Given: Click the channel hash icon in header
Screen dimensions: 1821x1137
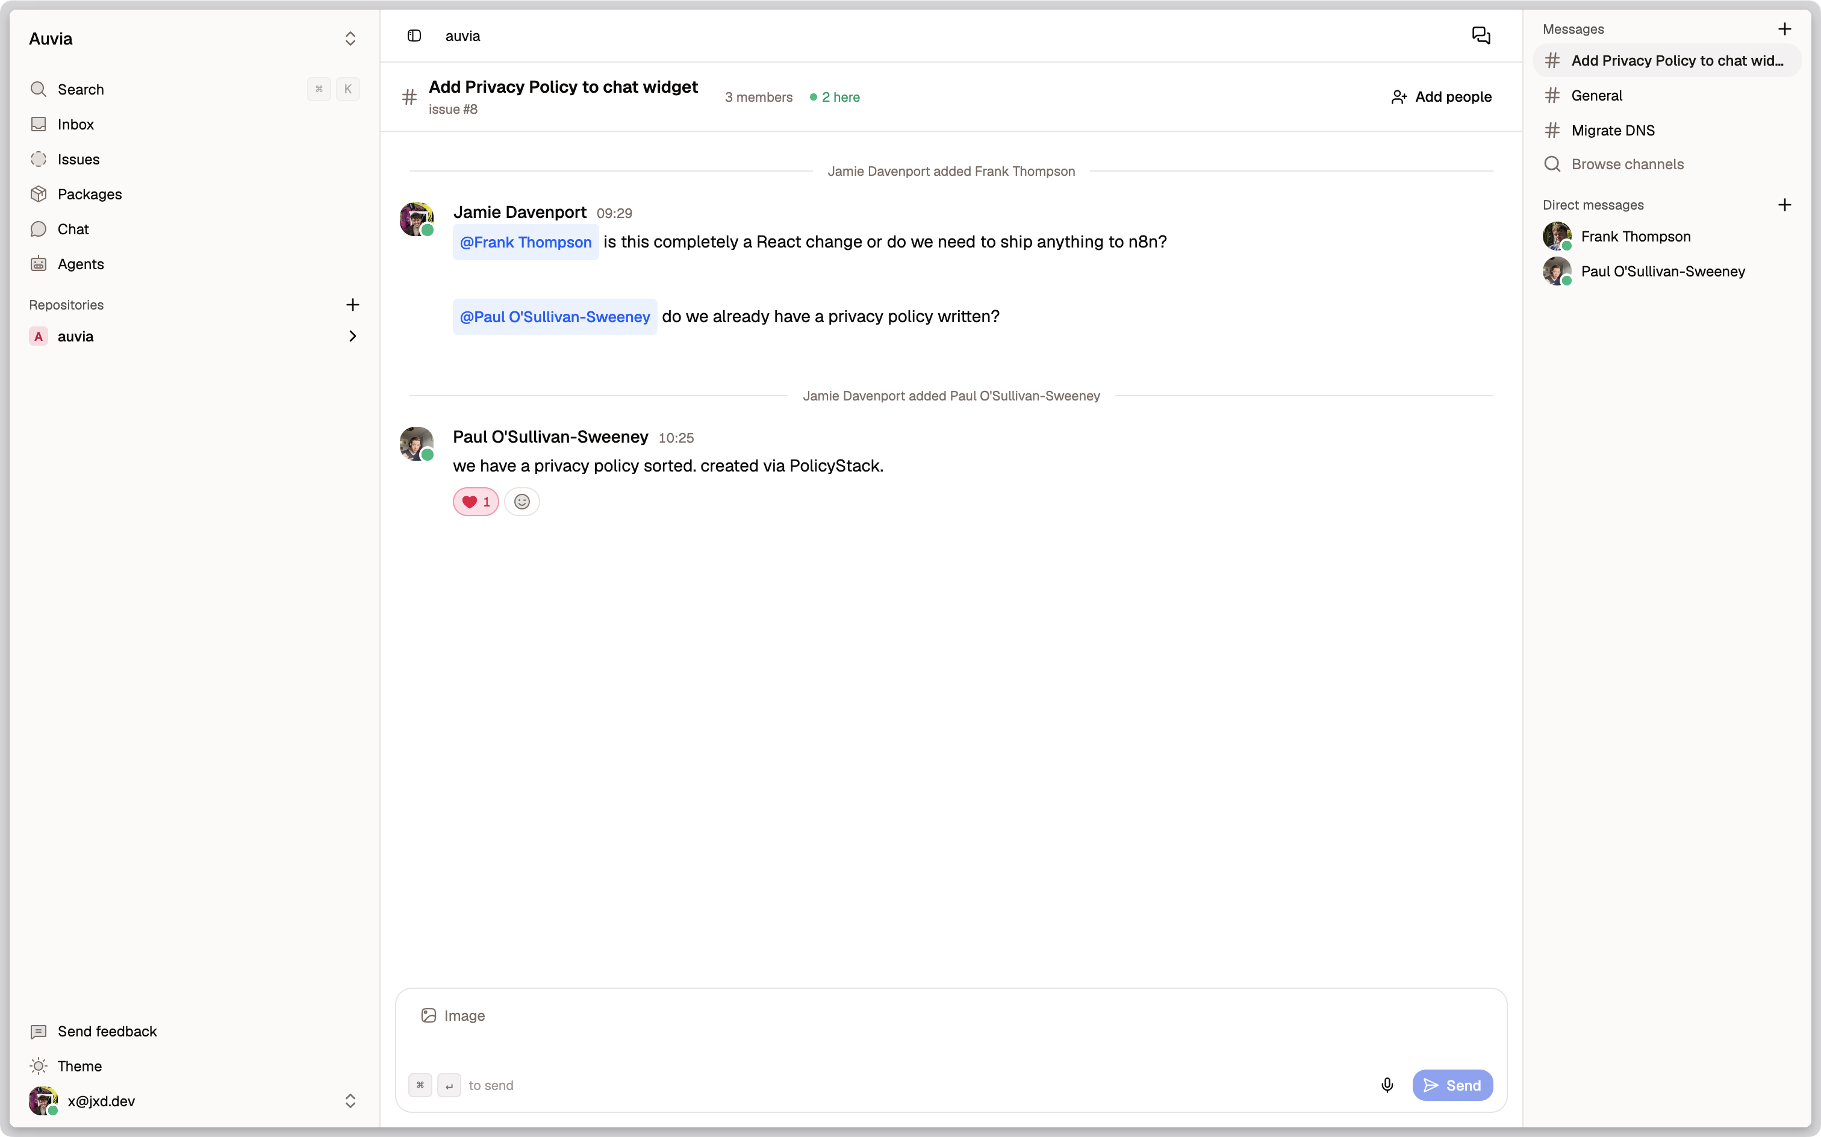Looking at the screenshot, I should point(409,97).
